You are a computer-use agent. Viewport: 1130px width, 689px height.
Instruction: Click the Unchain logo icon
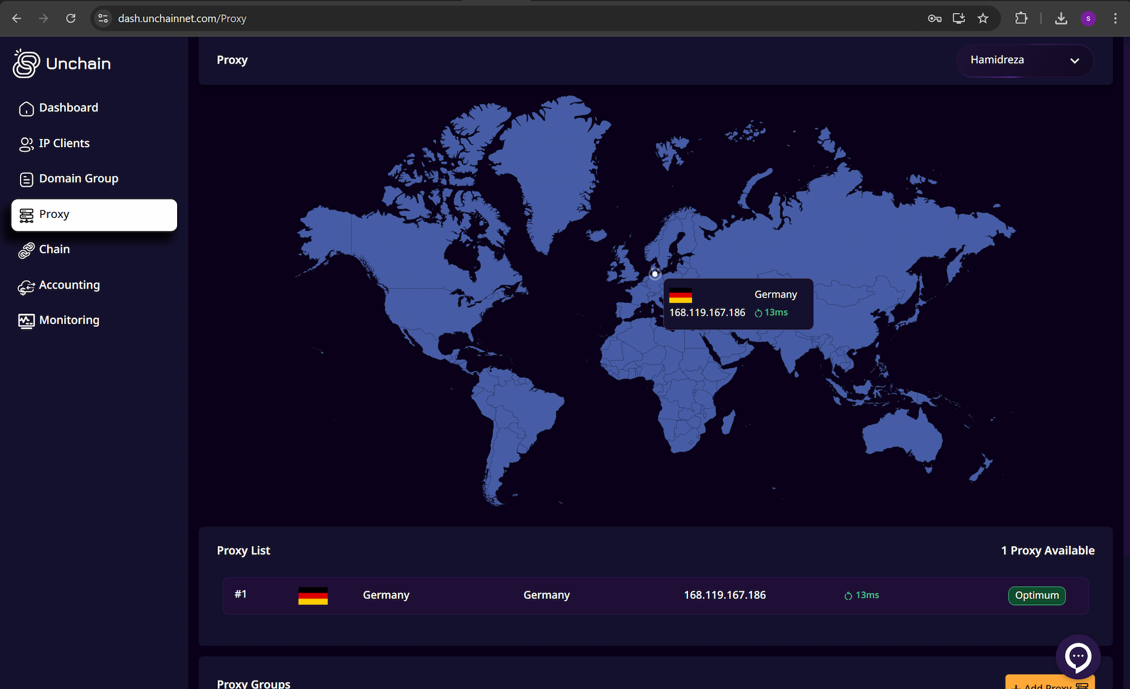[x=26, y=64]
